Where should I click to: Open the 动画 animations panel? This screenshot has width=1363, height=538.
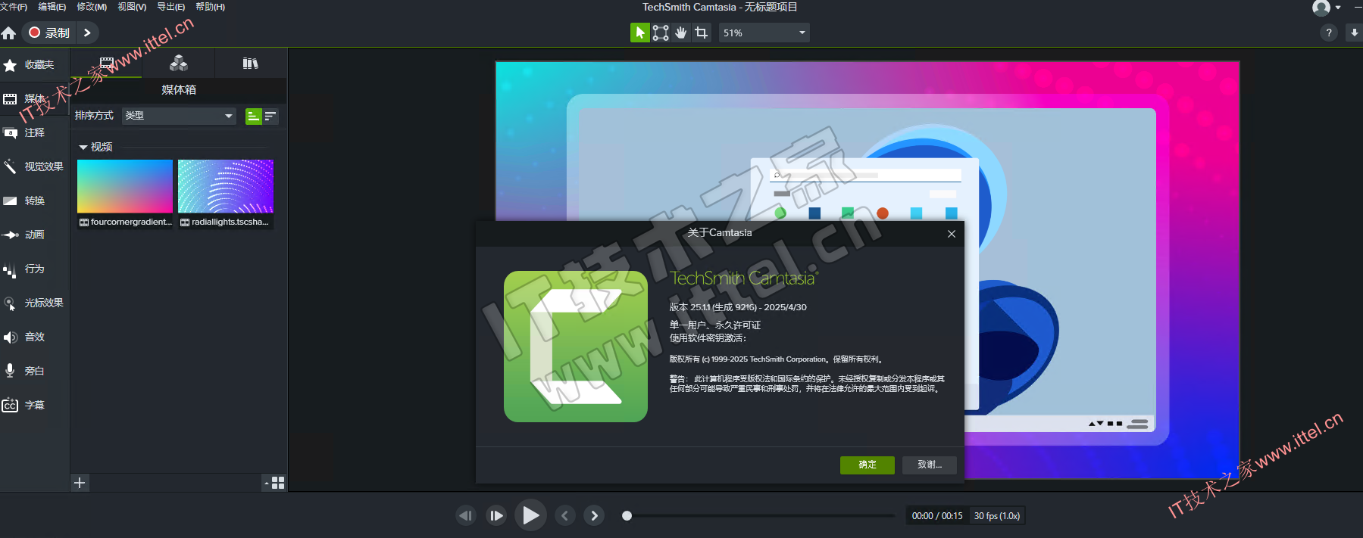point(35,235)
